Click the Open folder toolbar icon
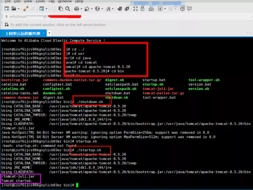The width and height of the screenshot is (253, 190). (13, 9)
